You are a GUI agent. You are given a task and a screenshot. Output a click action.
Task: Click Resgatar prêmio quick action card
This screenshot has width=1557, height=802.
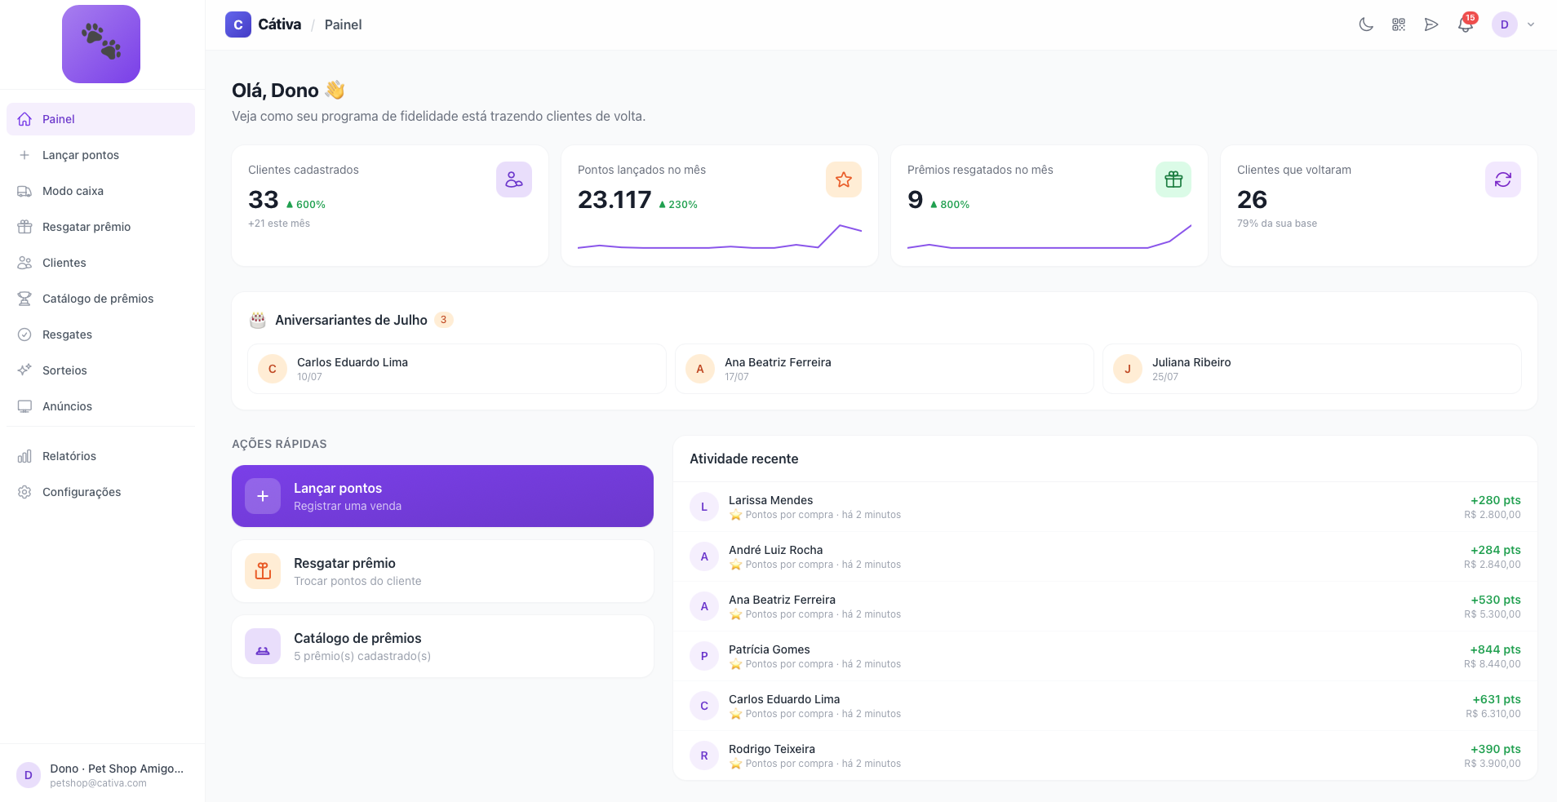(442, 571)
